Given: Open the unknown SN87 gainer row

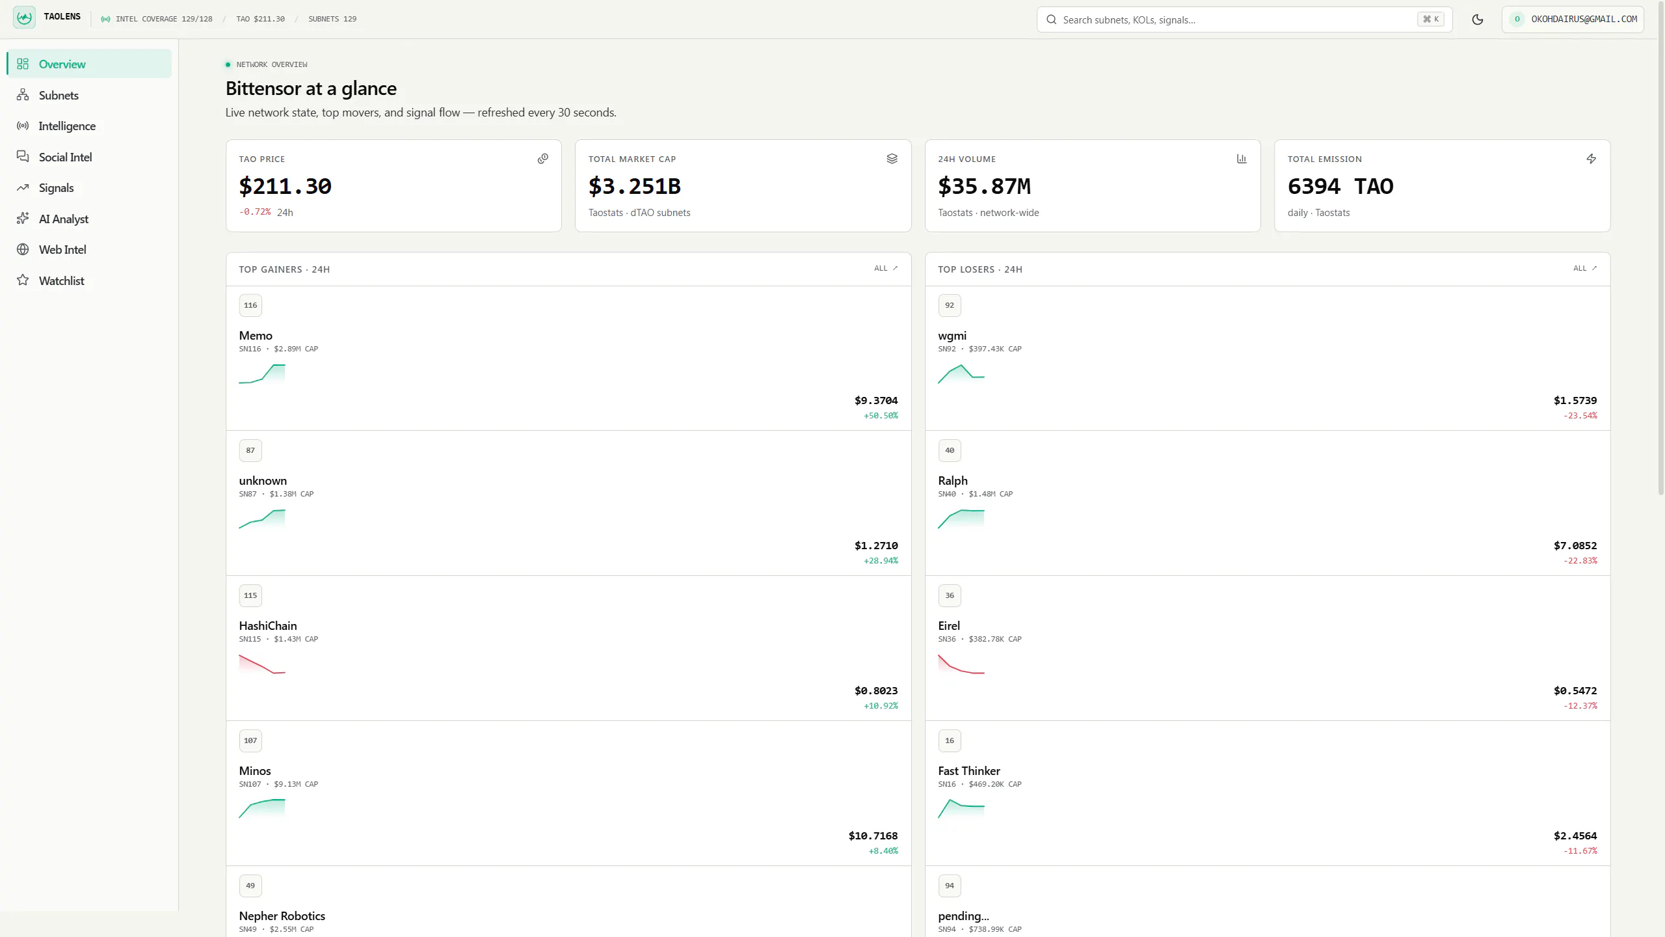Looking at the screenshot, I should (568, 504).
